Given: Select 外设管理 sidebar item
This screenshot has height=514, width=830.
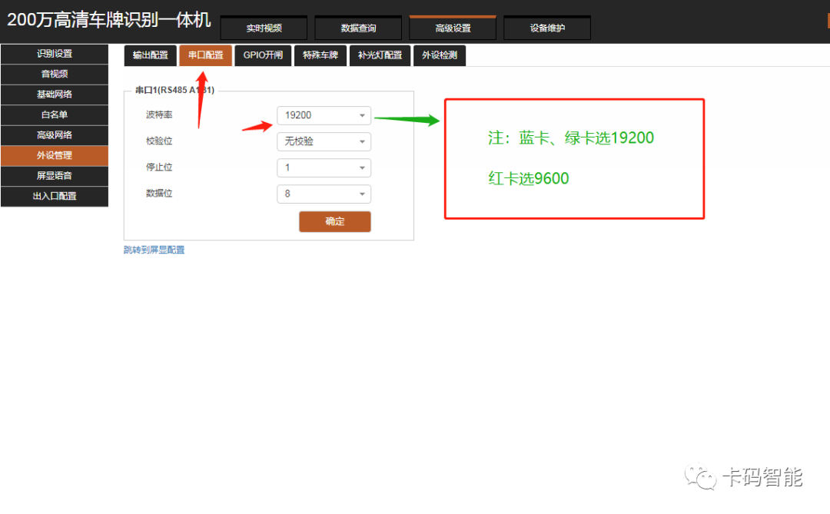Looking at the screenshot, I should [55, 156].
